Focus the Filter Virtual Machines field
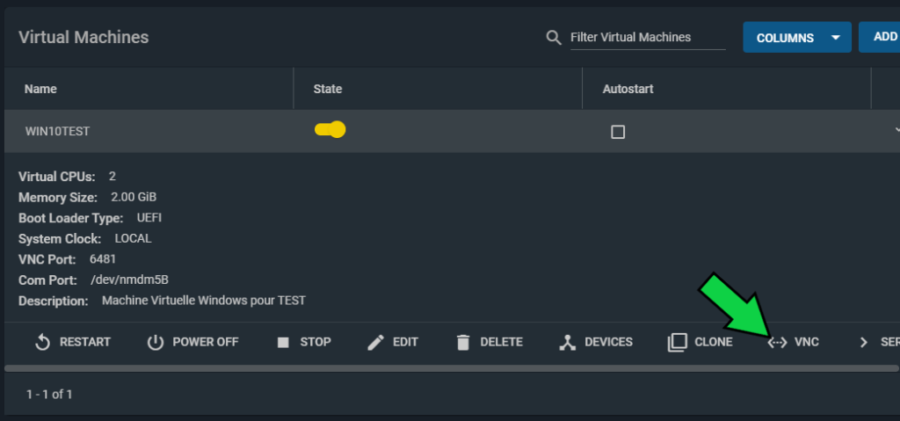This screenshot has height=421, width=900. point(648,37)
